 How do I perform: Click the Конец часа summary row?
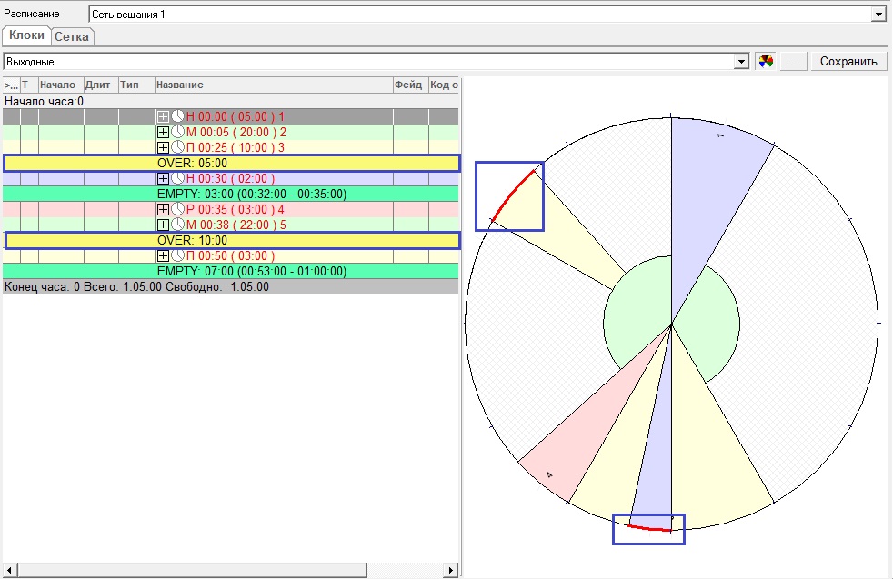tap(231, 286)
